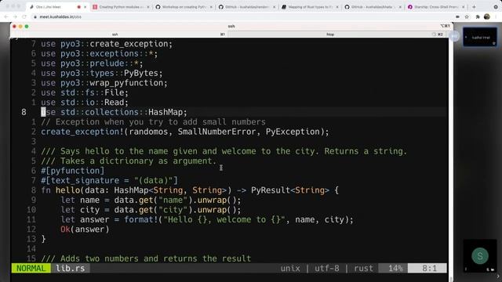The image size is (502, 282).
Task: Click the unix file format status entry
Action: point(290,268)
